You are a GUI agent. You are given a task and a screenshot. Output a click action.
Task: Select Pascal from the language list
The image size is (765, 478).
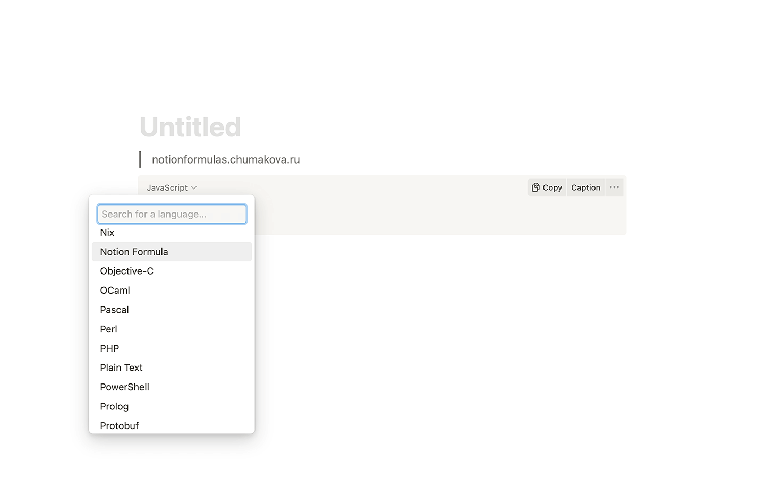pyautogui.click(x=172, y=310)
